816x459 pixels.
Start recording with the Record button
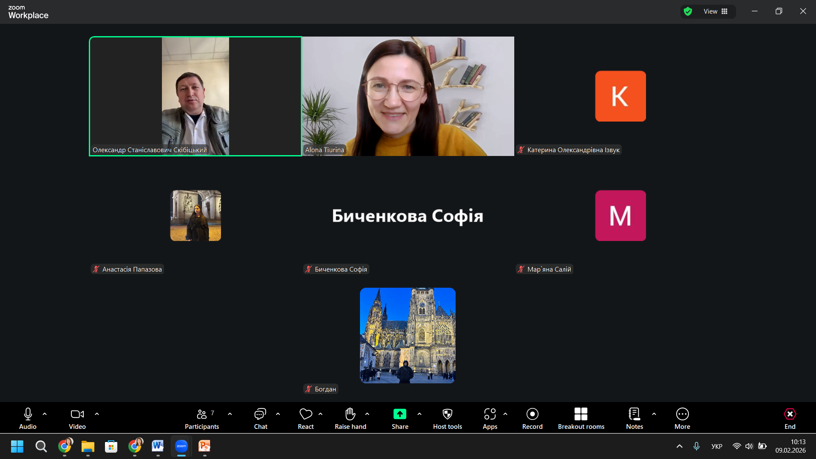(532, 414)
